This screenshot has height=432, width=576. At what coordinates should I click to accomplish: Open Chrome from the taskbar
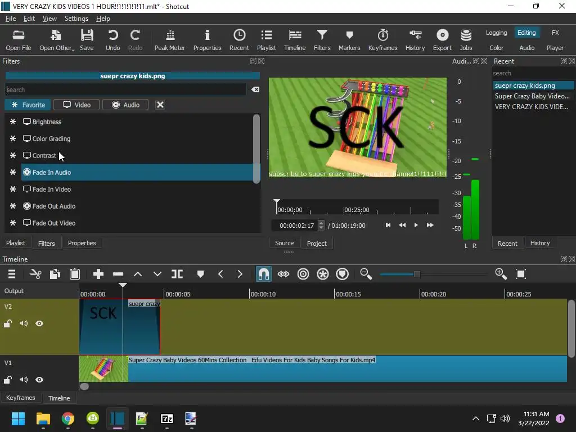click(x=68, y=418)
